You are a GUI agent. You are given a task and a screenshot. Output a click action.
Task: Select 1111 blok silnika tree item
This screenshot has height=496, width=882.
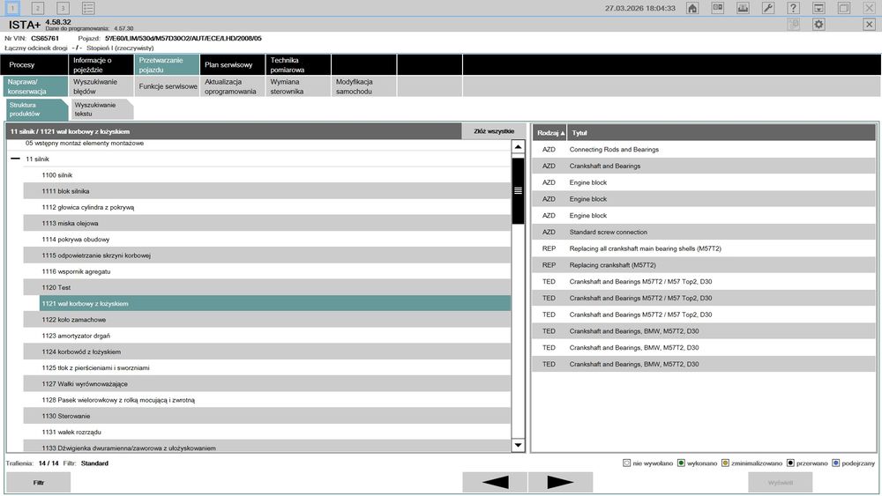266,191
